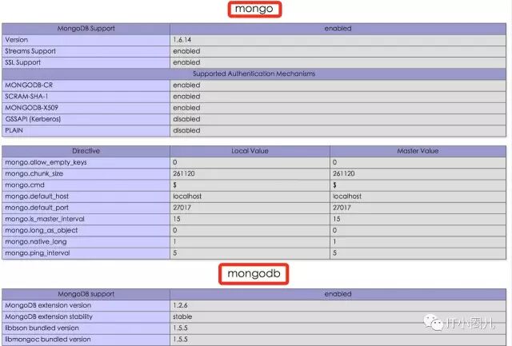The height and width of the screenshot is (346, 512).
Task: Click MongoDB extension stability label
Action: click(49, 316)
